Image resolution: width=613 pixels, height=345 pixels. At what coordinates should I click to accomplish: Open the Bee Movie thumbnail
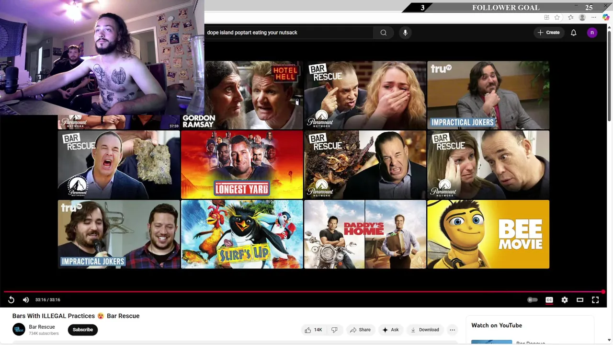point(488,234)
